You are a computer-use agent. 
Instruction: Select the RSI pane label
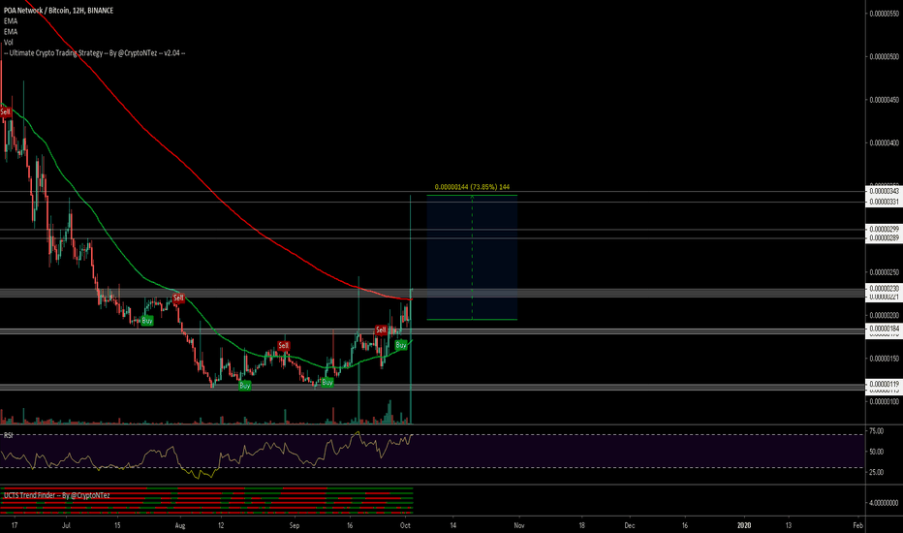tap(9, 436)
